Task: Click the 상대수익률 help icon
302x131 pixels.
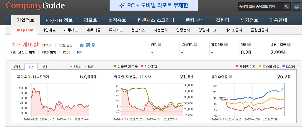Action: click(231, 77)
